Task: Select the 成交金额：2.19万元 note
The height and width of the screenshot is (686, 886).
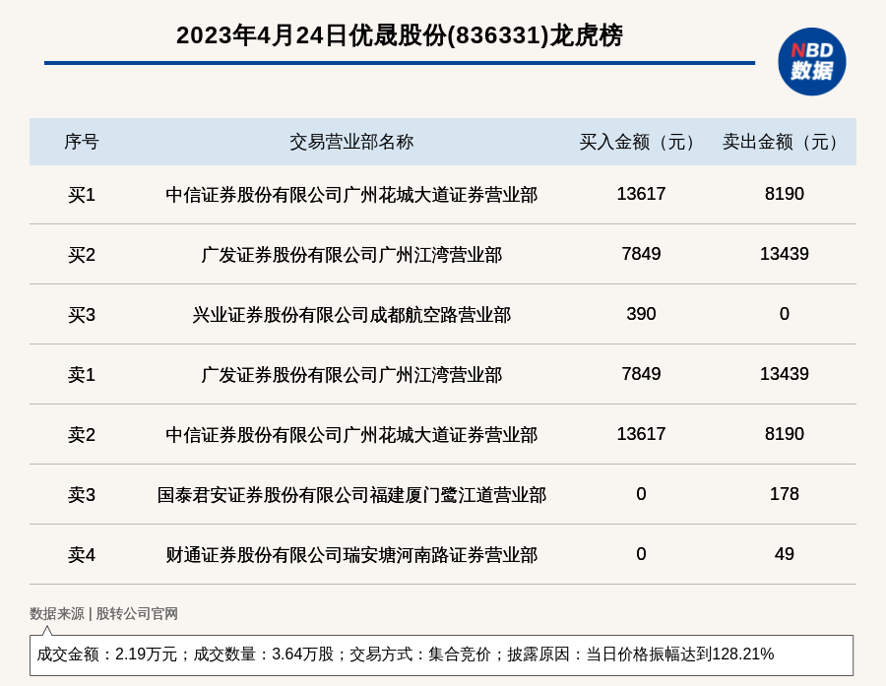Action: (106, 655)
